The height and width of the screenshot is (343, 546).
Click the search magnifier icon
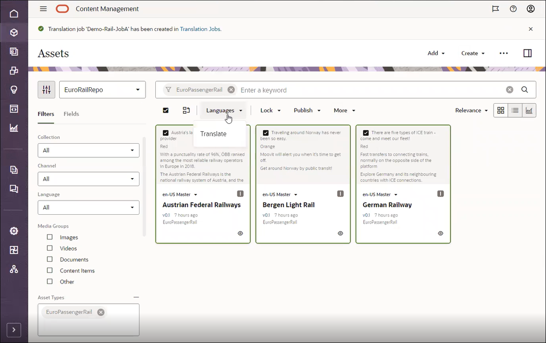[525, 89]
